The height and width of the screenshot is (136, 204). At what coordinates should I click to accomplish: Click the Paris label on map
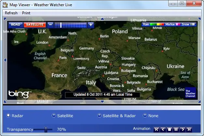click(63, 58)
